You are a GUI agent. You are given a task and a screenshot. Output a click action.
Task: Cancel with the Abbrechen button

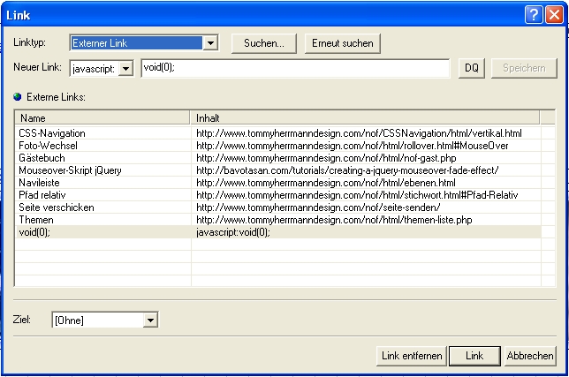click(x=530, y=355)
